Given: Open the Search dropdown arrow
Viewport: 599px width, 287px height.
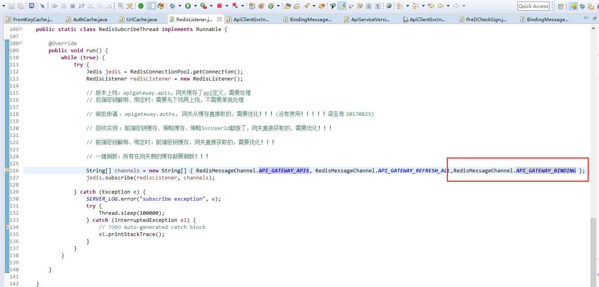Looking at the screenshot, I should 314,6.
